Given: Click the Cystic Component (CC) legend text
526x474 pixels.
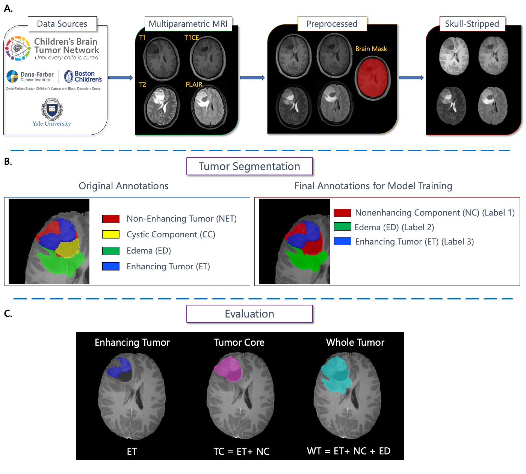Looking at the screenshot, I should [171, 234].
